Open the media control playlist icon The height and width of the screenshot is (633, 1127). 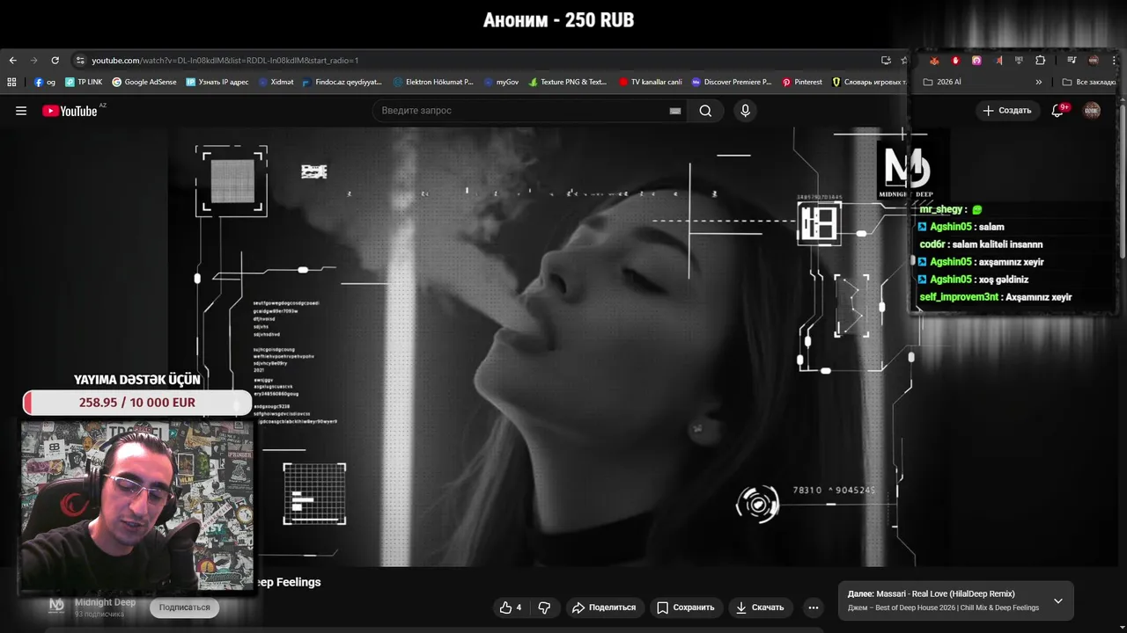(1072, 61)
